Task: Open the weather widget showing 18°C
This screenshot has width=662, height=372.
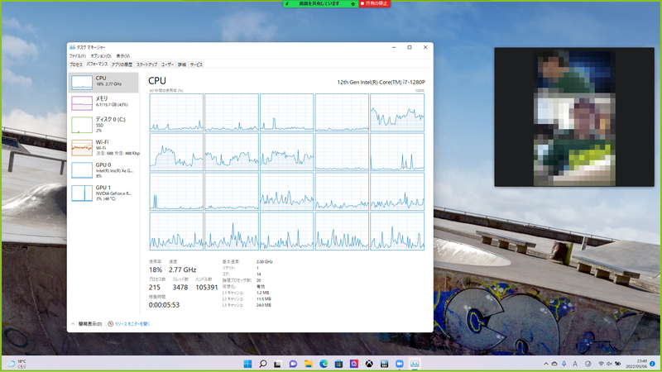Action: 17,364
